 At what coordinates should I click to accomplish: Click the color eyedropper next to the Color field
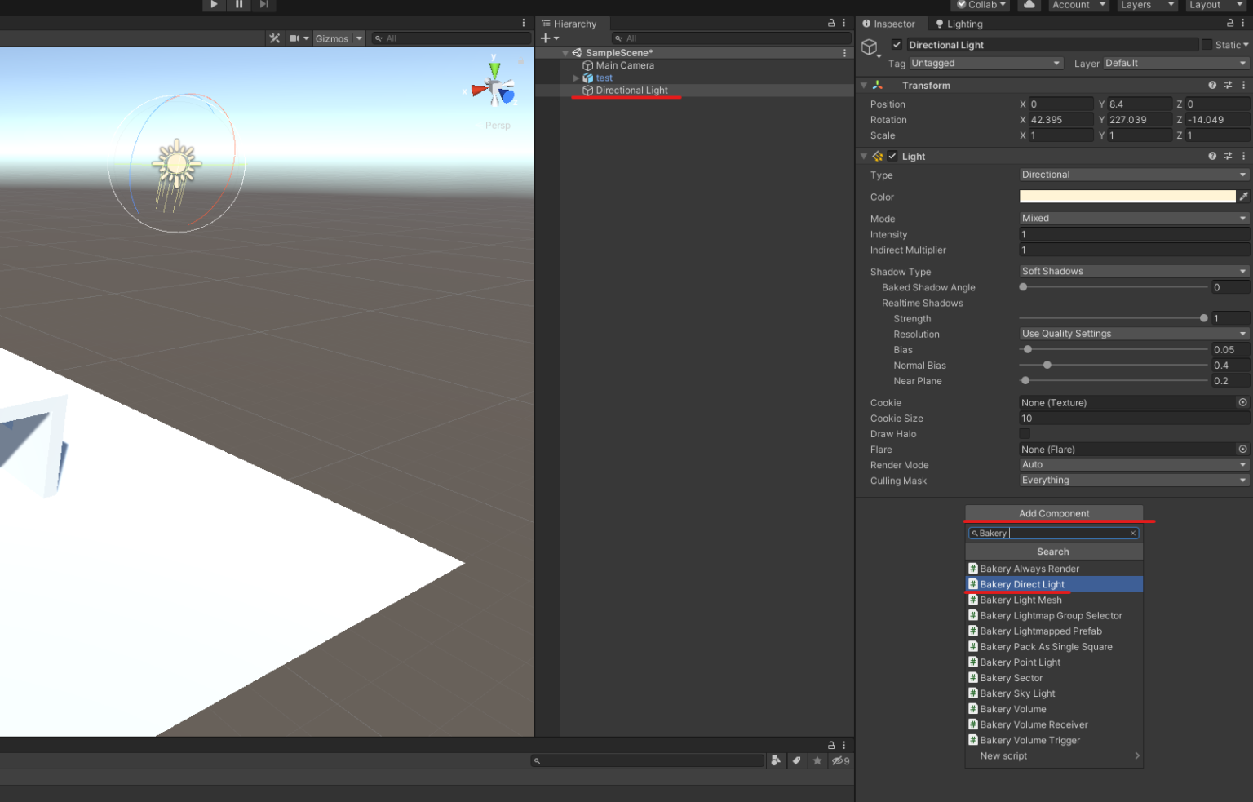pos(1243,196)
